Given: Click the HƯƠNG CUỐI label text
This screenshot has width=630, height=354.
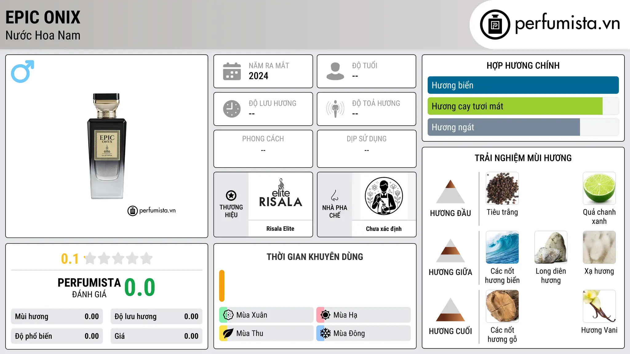Looking at the screenshot, I should tap(450, 331).
